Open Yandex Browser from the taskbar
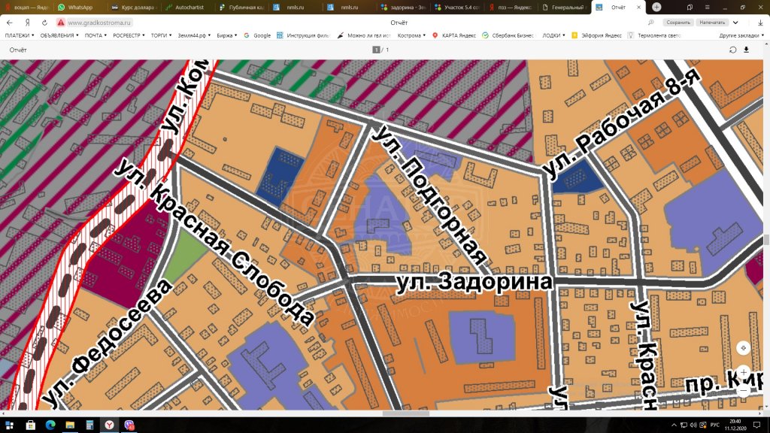This screenshot has width=770, height=433. pyautogui.click(x=109, y=425)
